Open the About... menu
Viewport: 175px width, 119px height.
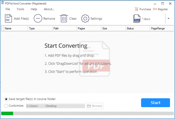49,9
